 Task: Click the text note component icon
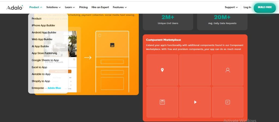click(228, 102)
